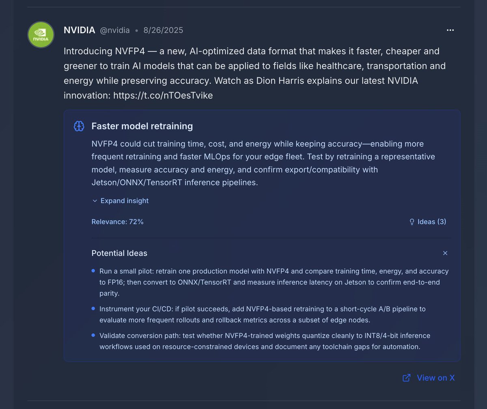Image resolution: width=487 pixels, height=409 pixels.
Task: Click the 8/26/2025 post date
Action: click(x=163, y=30)
